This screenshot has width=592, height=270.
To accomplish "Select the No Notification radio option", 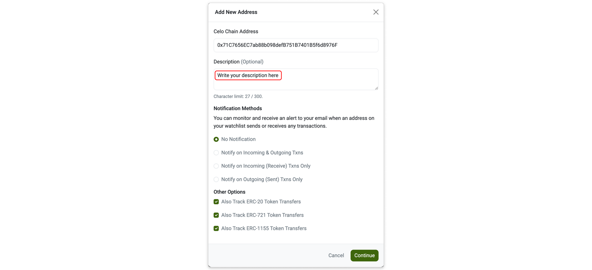I will [x=216, y=139].
